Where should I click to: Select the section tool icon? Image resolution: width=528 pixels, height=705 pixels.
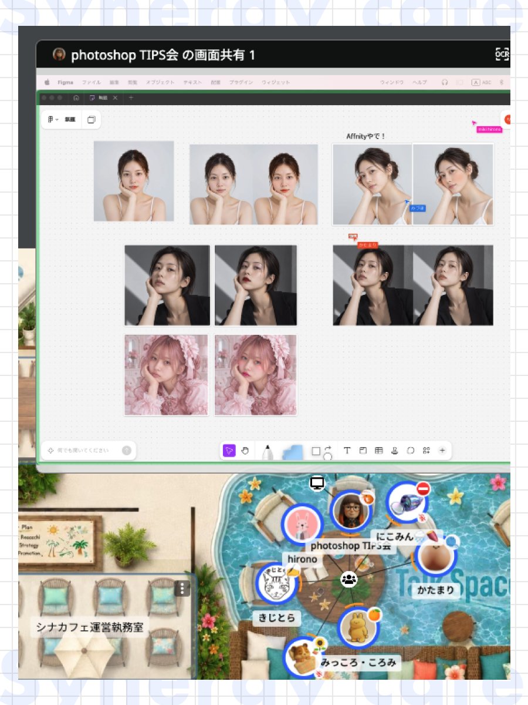point(363,451)
